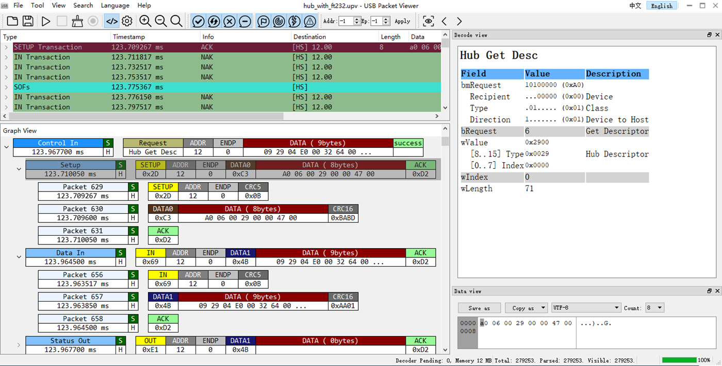Collapse the Control In transfer node

coord(7,147)
